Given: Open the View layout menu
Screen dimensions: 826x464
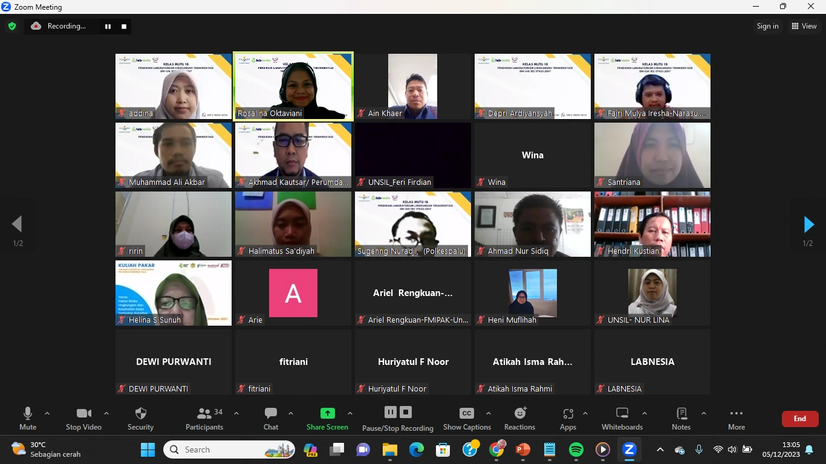Looking at the screenshot, I should tap(804, 26).
